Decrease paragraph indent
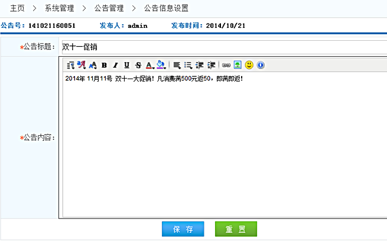Image resolution: width=387 pixels, height=244 pixels. coord(200,65)
